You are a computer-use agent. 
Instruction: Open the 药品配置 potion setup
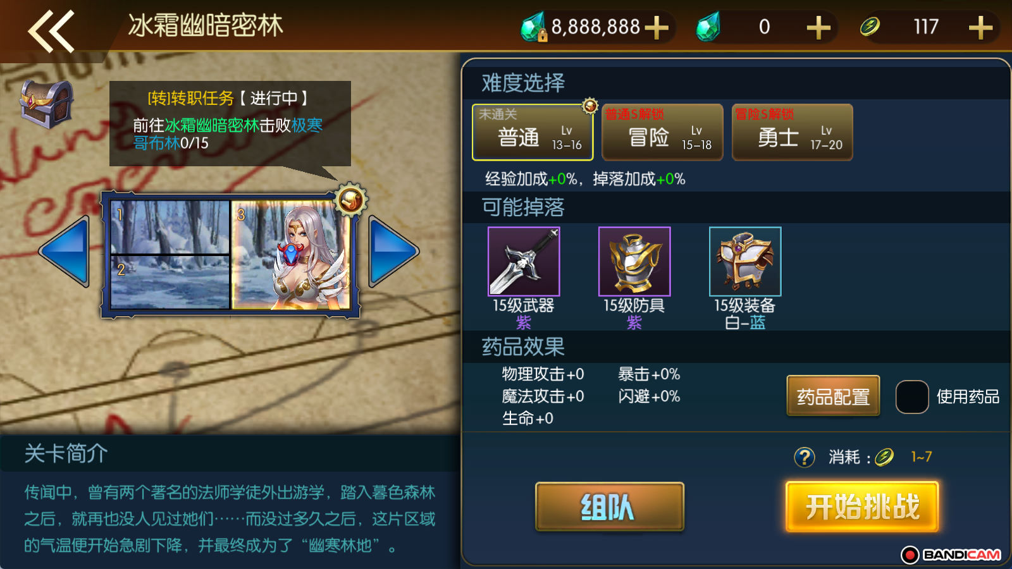tap(833, 396)
